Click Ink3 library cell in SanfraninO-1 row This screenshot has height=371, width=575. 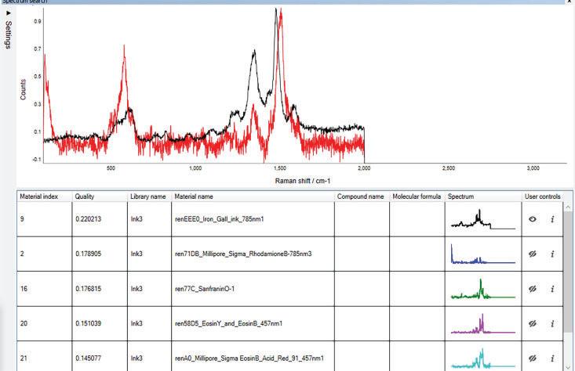(x=149, y=289)
